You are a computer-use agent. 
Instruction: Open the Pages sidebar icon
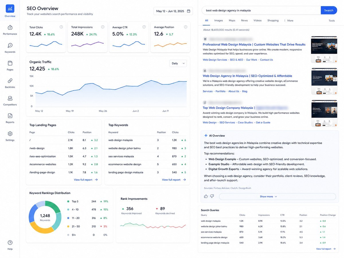10,63
